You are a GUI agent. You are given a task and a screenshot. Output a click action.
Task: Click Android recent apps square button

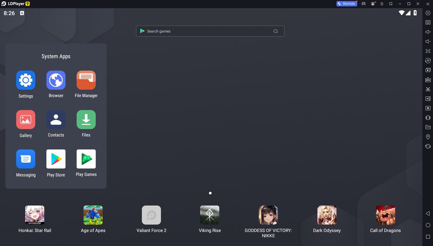point(428,237)
